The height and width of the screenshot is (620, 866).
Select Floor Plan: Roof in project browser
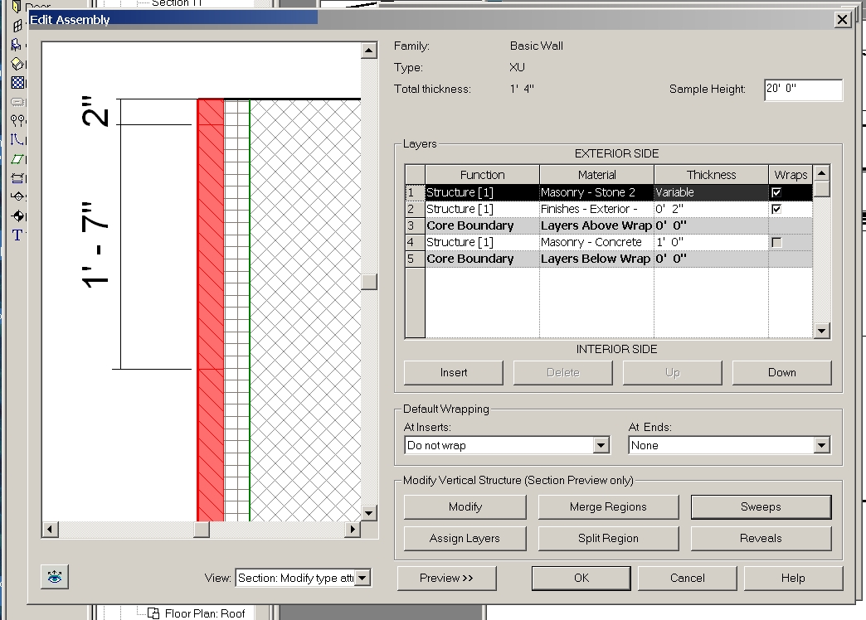[205, 613]
